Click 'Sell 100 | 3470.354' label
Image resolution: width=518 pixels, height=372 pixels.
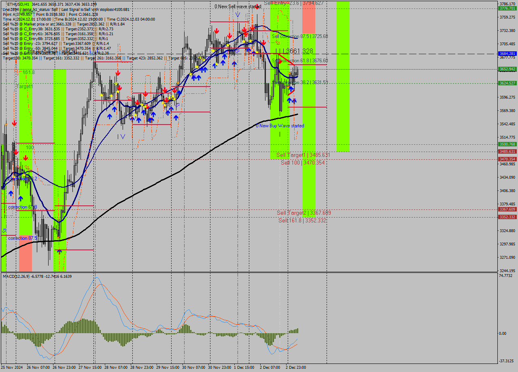[303, 163]
